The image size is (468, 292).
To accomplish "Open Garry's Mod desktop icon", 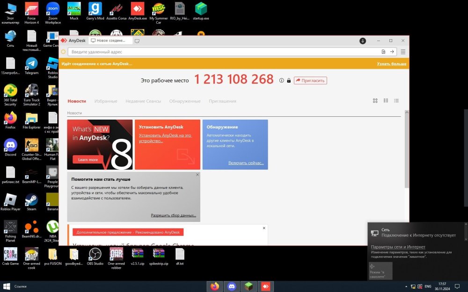I will (95, 11).
